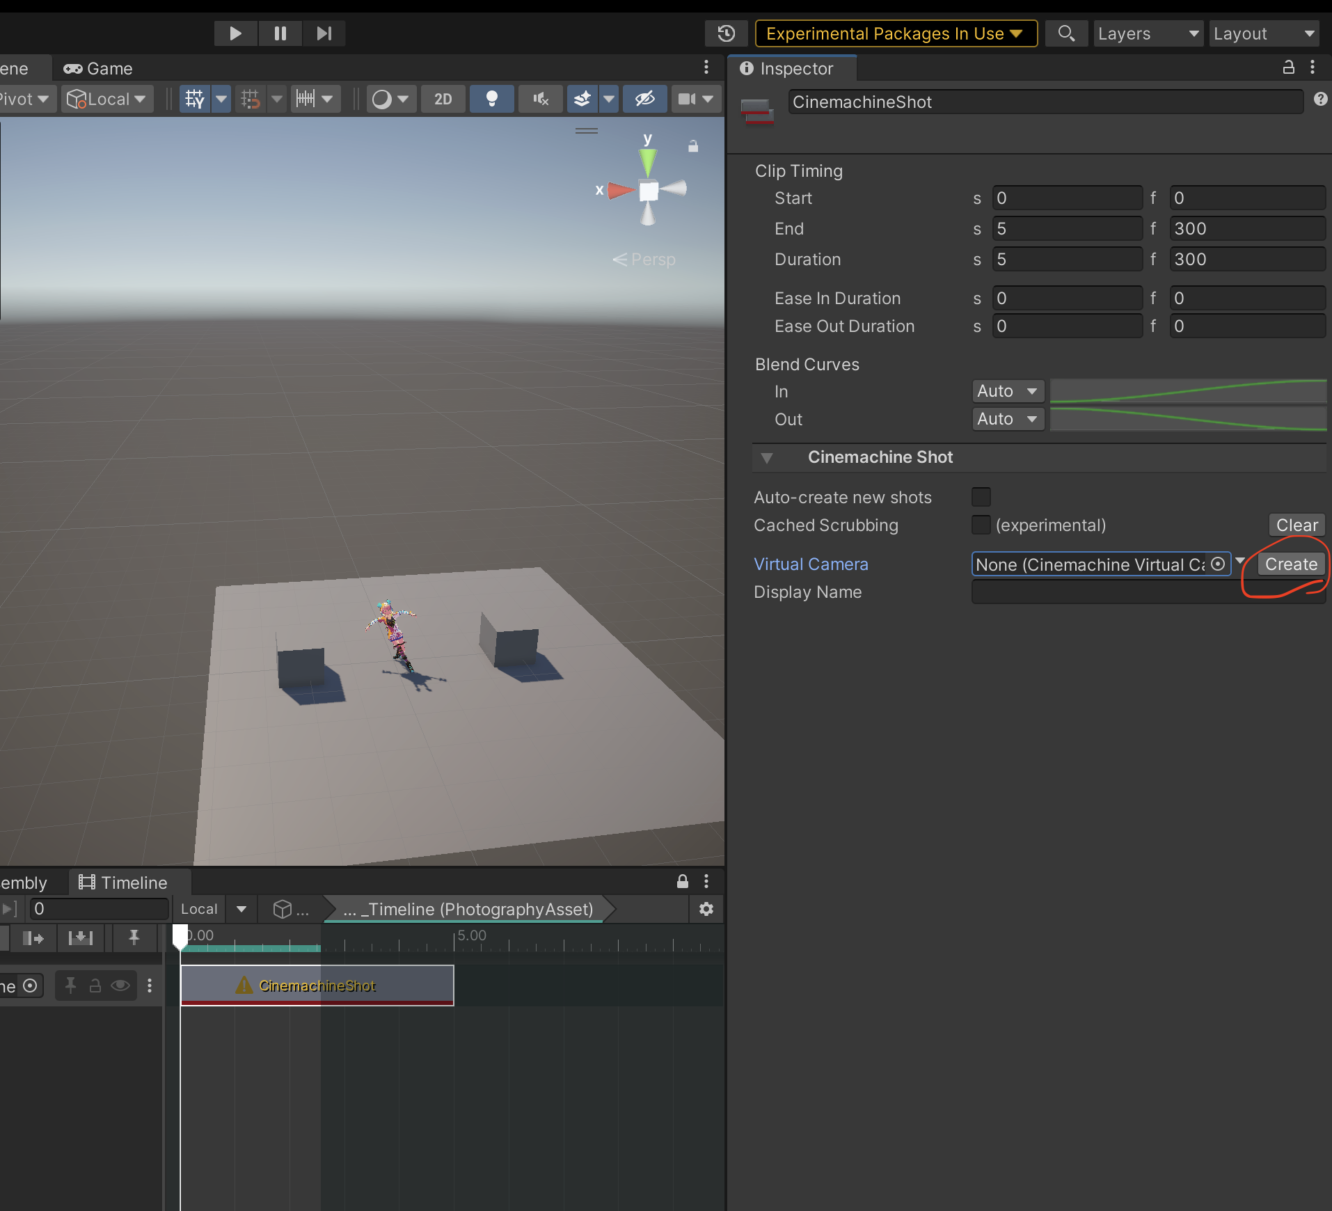
Task: Open the Inspector help question mark icon
Action: (1320, 99)
